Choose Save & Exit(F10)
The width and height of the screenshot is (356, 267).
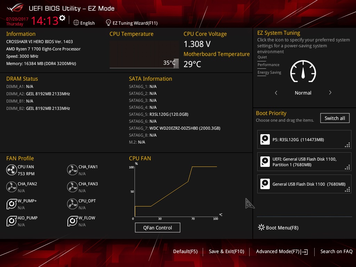pos(226,251)
